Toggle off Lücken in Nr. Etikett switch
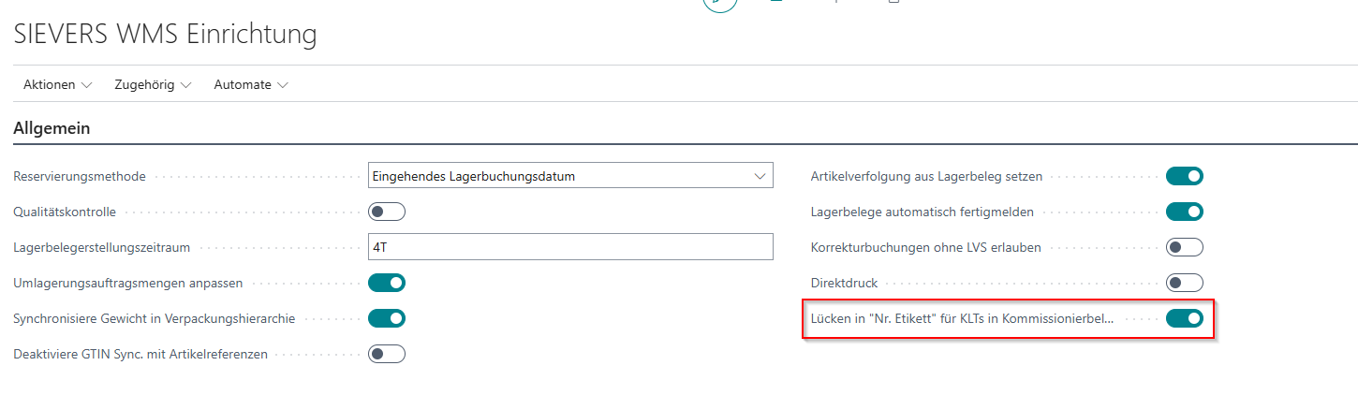Viewport: 1358px width, 395px height. pos(1184,318)
